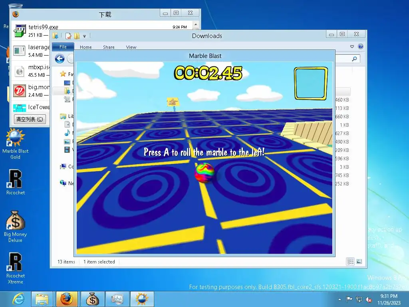Launch Internet Explorer from the taskbar
This screenshot has width=409, height=307.
point(19,299)
